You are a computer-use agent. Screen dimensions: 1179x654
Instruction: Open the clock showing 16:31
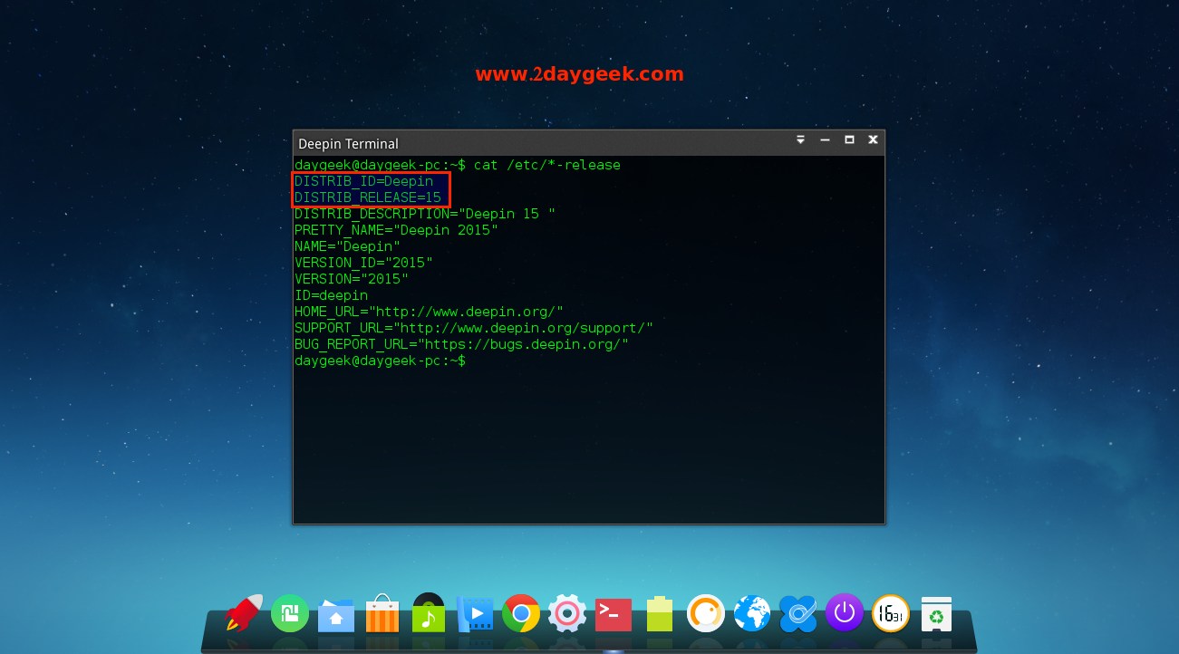pyautogui.click(x=891, y=614)
